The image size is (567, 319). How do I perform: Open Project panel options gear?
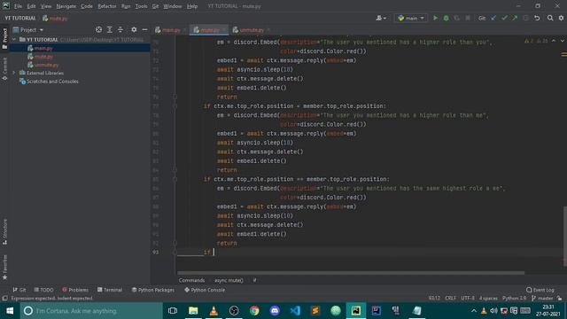[134, 29]
